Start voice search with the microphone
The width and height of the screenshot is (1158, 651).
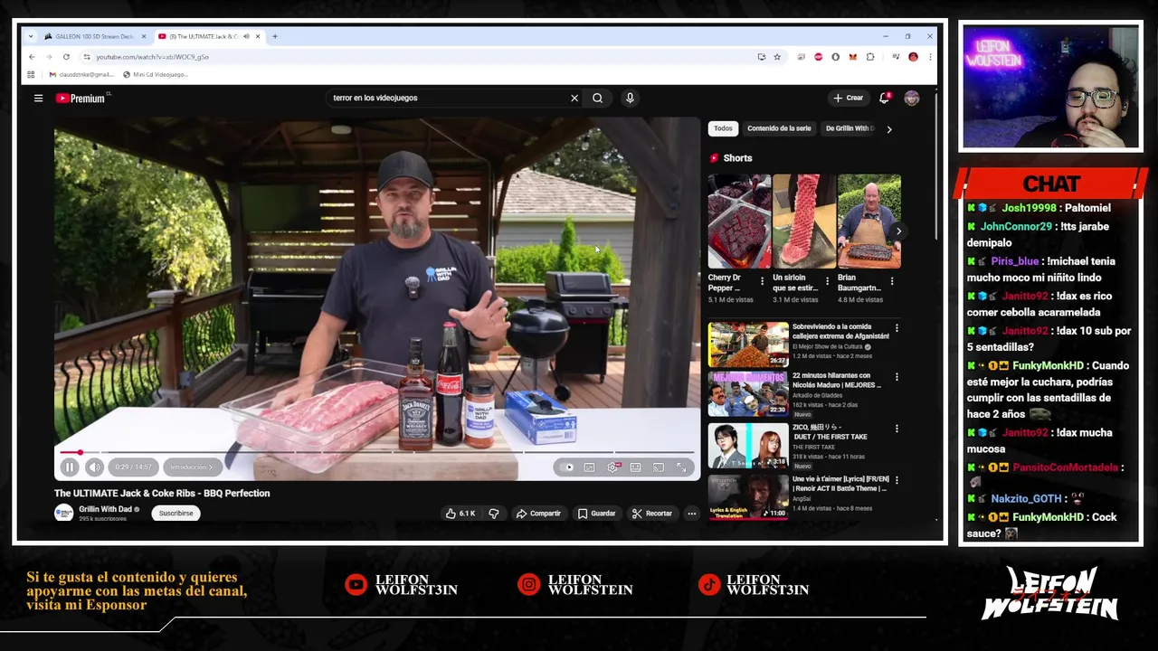[630, 98]
